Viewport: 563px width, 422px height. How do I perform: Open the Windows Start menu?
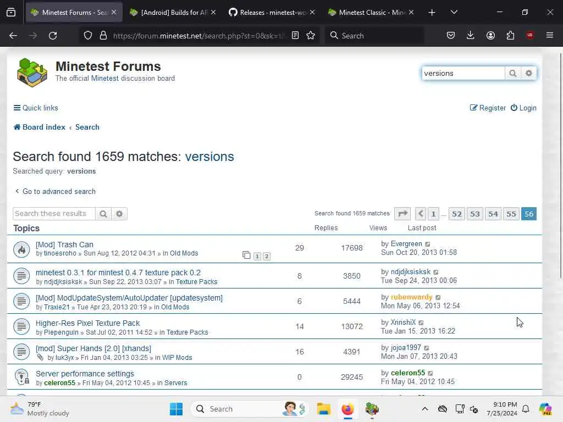click(x=176, y=409)
